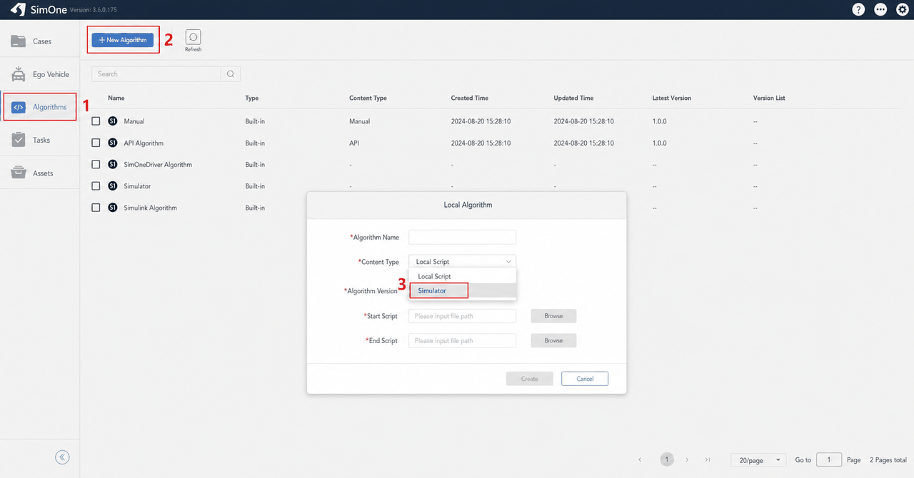The image size is (914, 478).
Task: Open the settings gear icon
Action: click(902, 9)
